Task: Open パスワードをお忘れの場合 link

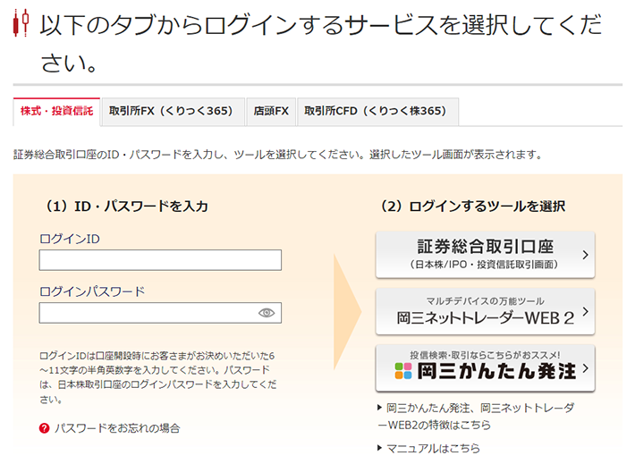Action: point(117,428)
